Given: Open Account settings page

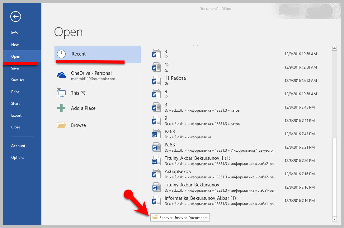Looking at the screenshot, I should point(18,146).
